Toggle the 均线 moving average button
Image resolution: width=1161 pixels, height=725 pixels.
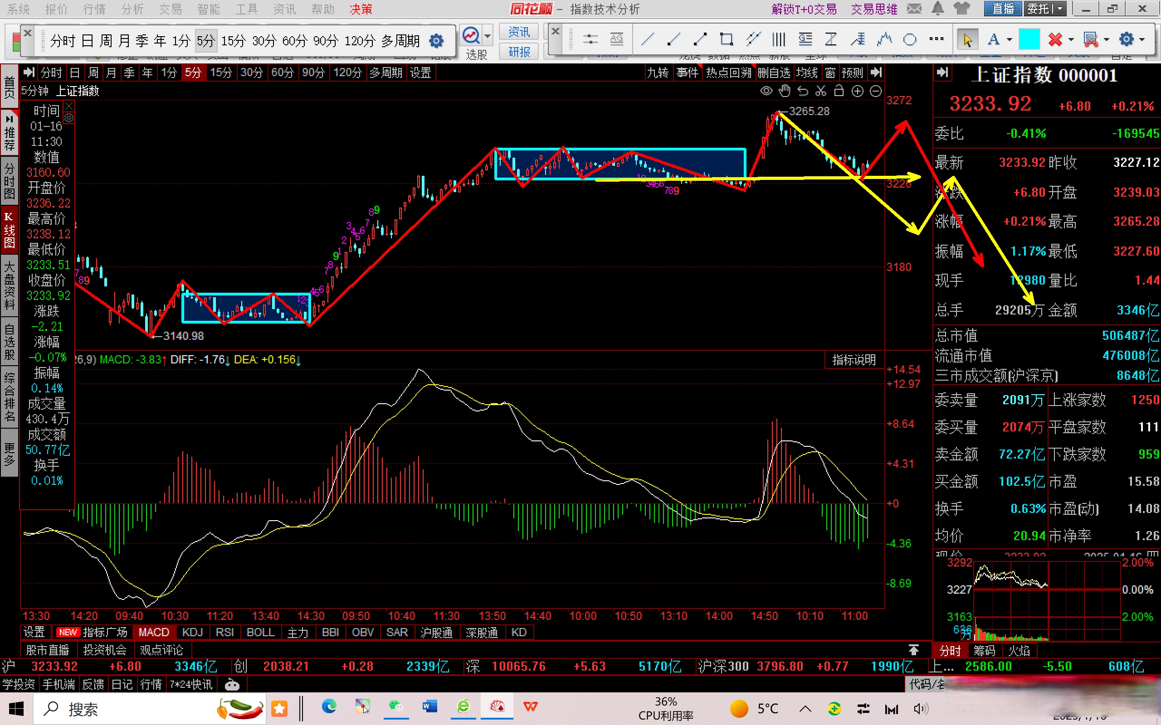click(x=807, y=72)
